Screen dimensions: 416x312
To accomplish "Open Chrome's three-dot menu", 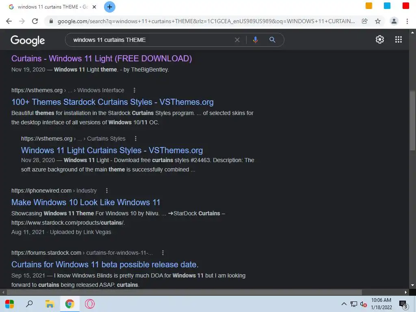I will coord(407,21).
